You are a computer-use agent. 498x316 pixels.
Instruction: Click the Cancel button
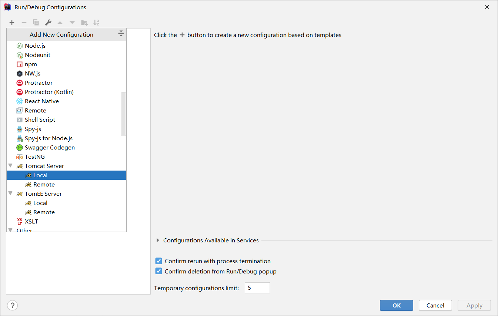[x=435, y=305]
